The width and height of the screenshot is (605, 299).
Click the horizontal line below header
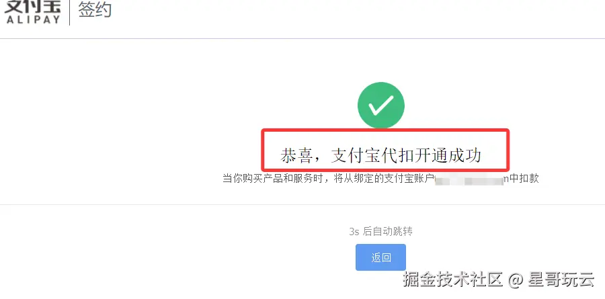[302, 38]
